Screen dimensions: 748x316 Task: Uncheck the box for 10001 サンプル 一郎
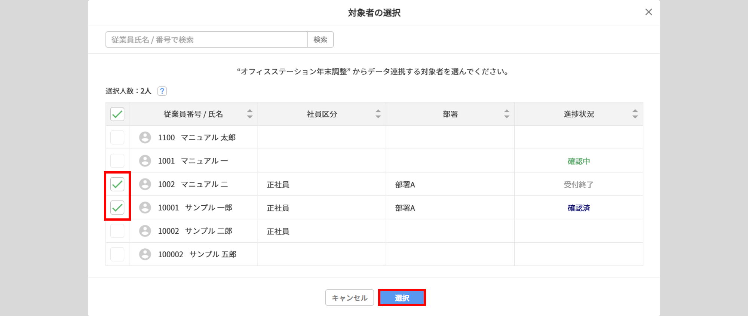point(117,208)
